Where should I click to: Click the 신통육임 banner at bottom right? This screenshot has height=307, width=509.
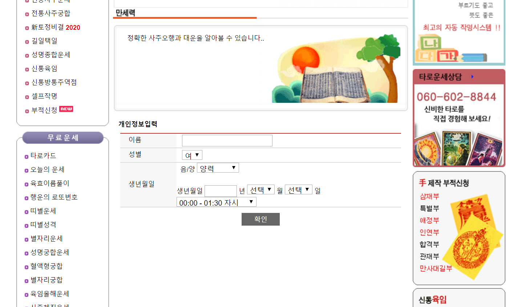click(x=459, y=298)
